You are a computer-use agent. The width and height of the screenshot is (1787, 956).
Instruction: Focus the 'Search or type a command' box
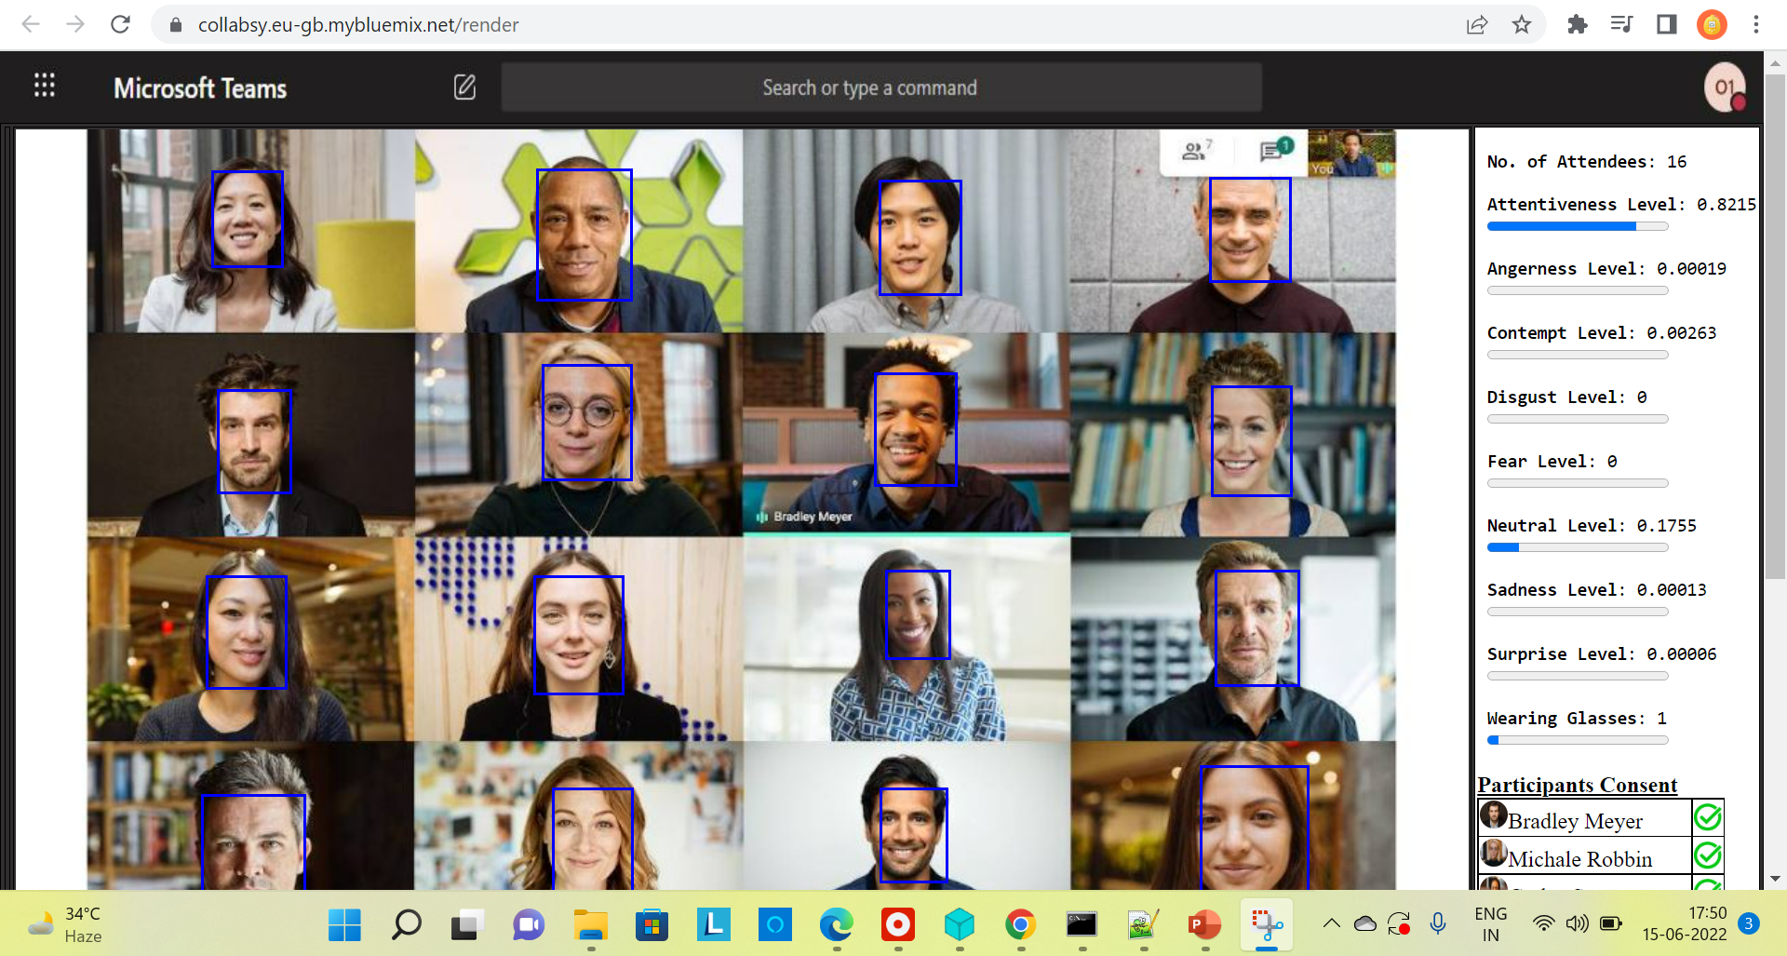click(880, 88)
